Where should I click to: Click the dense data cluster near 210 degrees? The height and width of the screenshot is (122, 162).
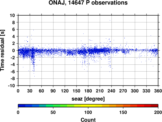[x=100, y=50]
